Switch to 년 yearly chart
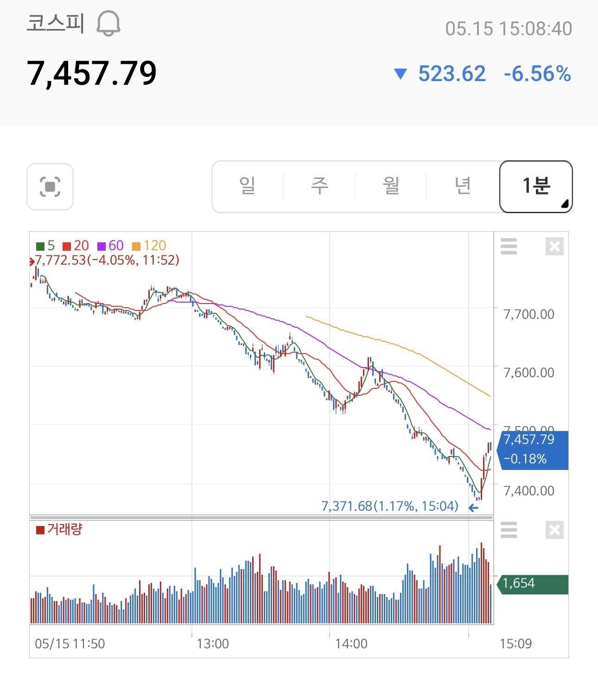The width and height of the screenshot is (598, 684). click(463, 186)
